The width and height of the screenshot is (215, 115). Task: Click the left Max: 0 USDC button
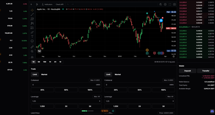pyautogui.click(x=95, y=80)
